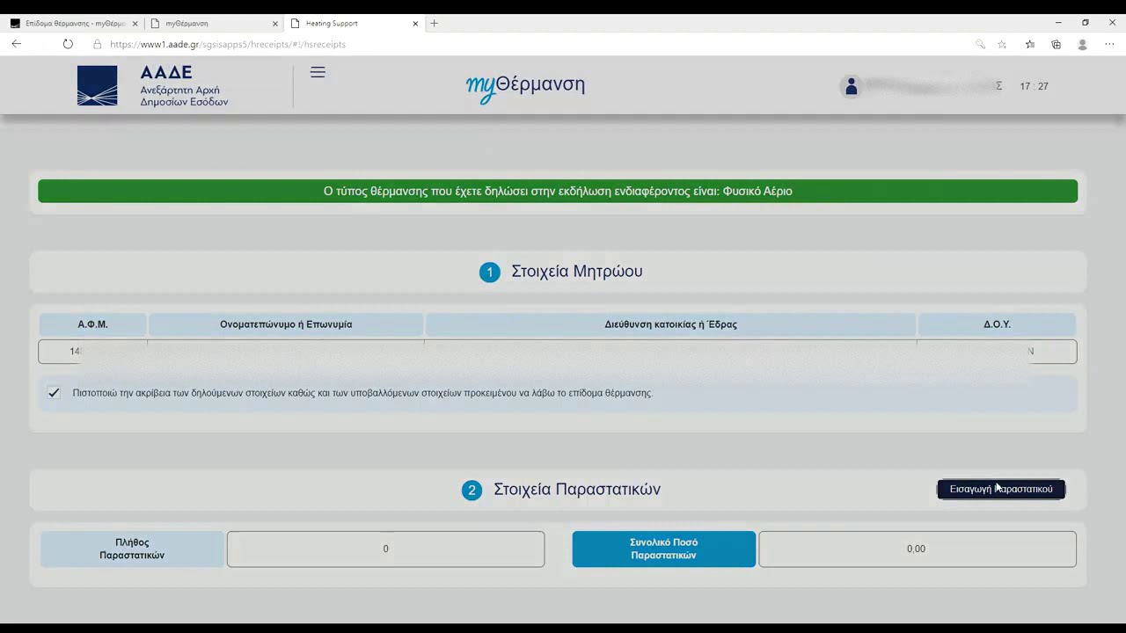1126x633 pixels.
Task: Reload the page with the refresh icon
Action: point(68,44)
